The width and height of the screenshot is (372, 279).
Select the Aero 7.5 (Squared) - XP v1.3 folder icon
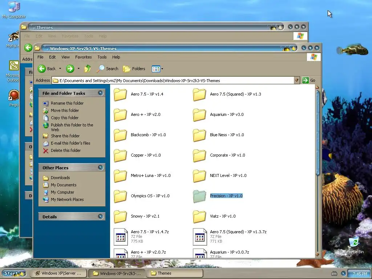[199, 94]
